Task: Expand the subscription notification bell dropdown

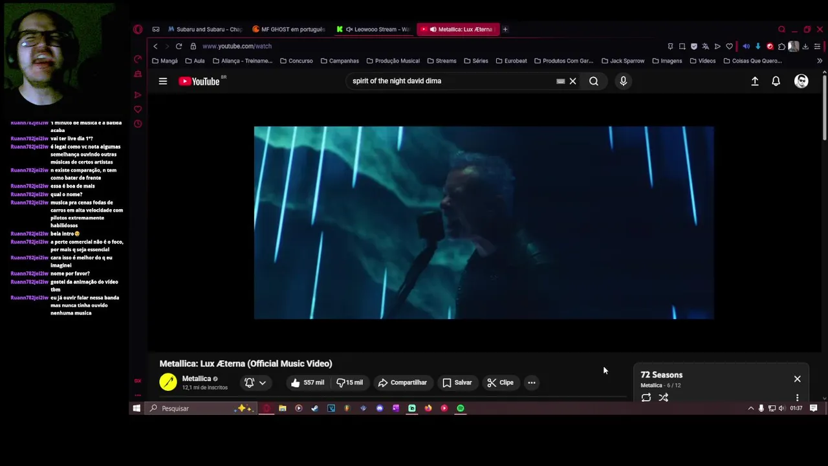Action: 256,383
